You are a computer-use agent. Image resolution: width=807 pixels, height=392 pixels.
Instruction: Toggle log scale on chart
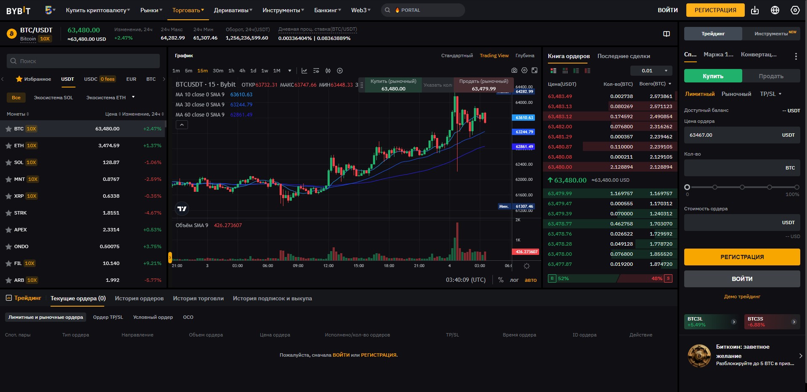pyautogui.click(x=514, y=280)
